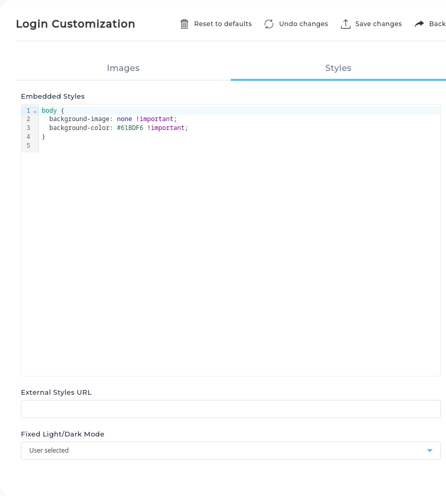Click the chevron beside line 1

(x=35, y=111)
